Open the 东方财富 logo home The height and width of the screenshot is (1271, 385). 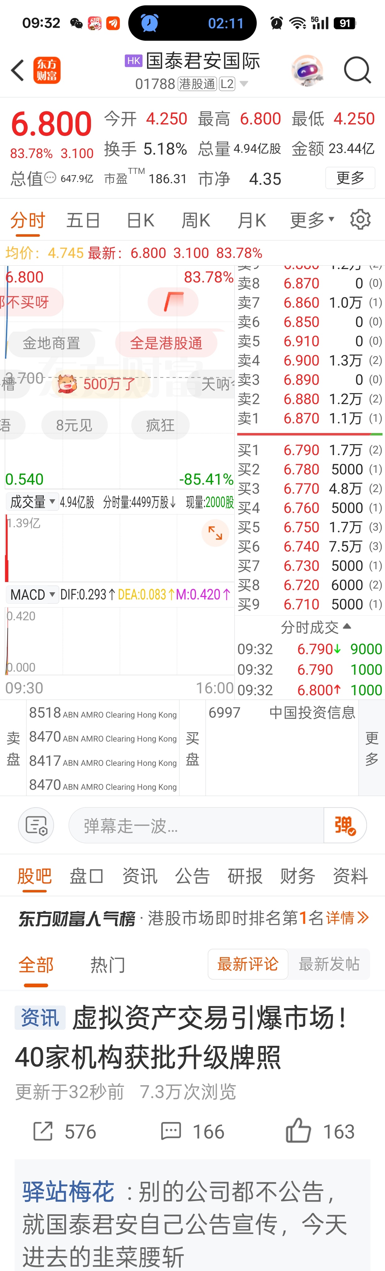pos(47,70)
